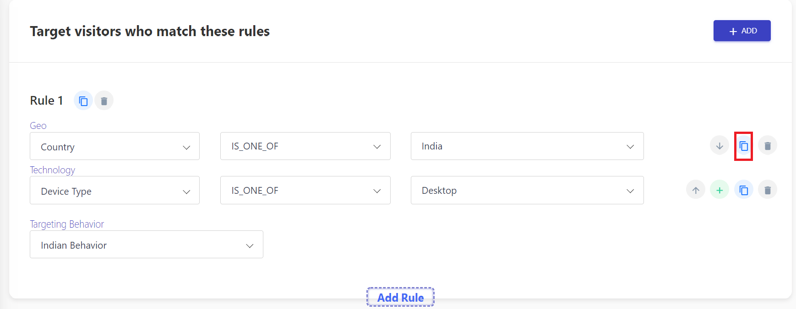Open the Desktop value dropdown
796x309 pixels.
(x=527, y=190)
